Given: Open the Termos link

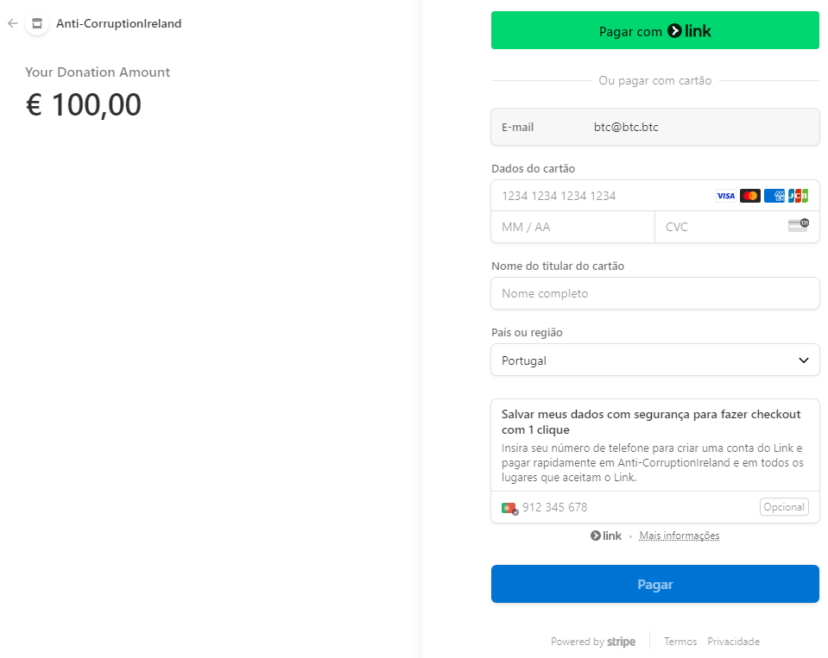Looking at the screenshot, I should (x=680, y=642).
